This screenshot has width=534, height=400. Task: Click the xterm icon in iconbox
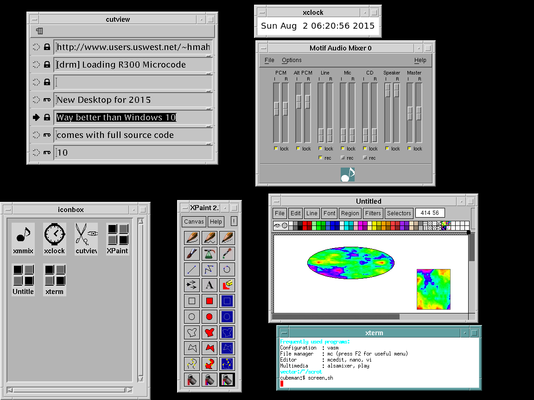point(55,280)
